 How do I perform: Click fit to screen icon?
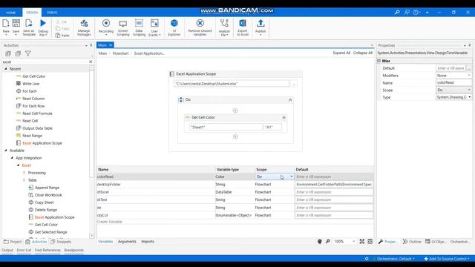click(361, 241)
